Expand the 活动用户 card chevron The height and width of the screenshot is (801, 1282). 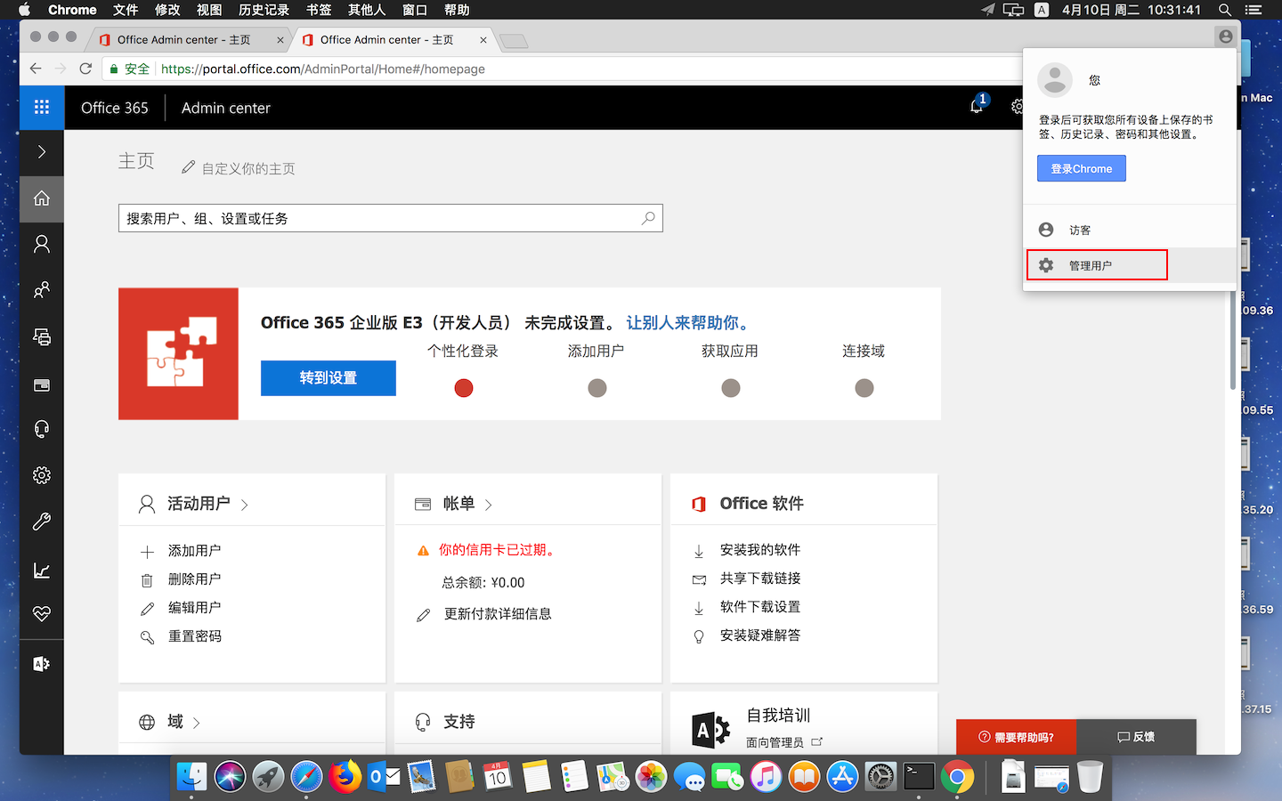point(245,505)
